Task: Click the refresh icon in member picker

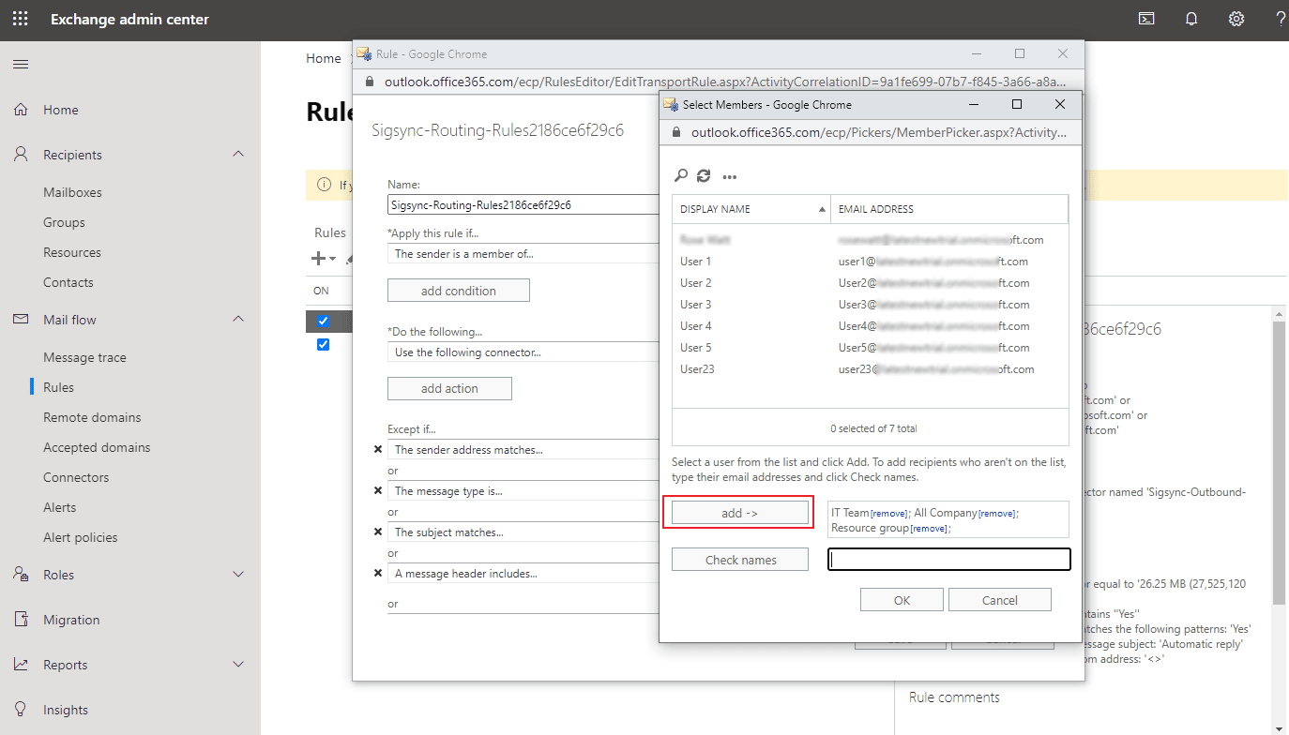Action: 704,175
